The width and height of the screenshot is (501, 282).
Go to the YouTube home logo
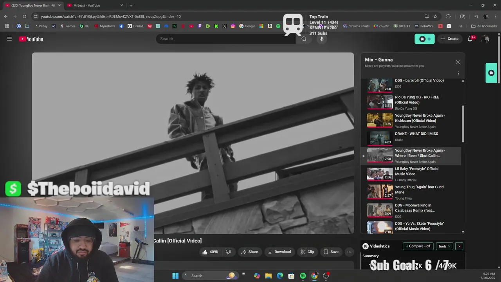click(x=31, y=39)
